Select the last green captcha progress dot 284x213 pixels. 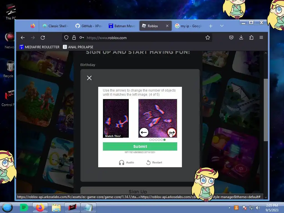(164, 140)
